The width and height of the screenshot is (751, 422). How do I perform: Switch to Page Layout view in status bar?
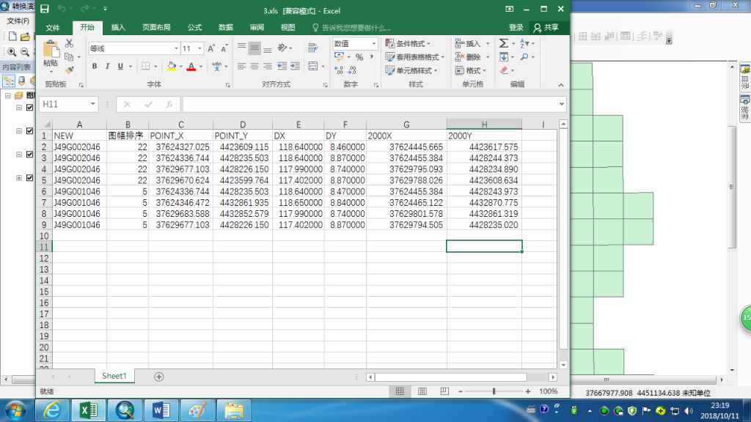coord(422,391)
